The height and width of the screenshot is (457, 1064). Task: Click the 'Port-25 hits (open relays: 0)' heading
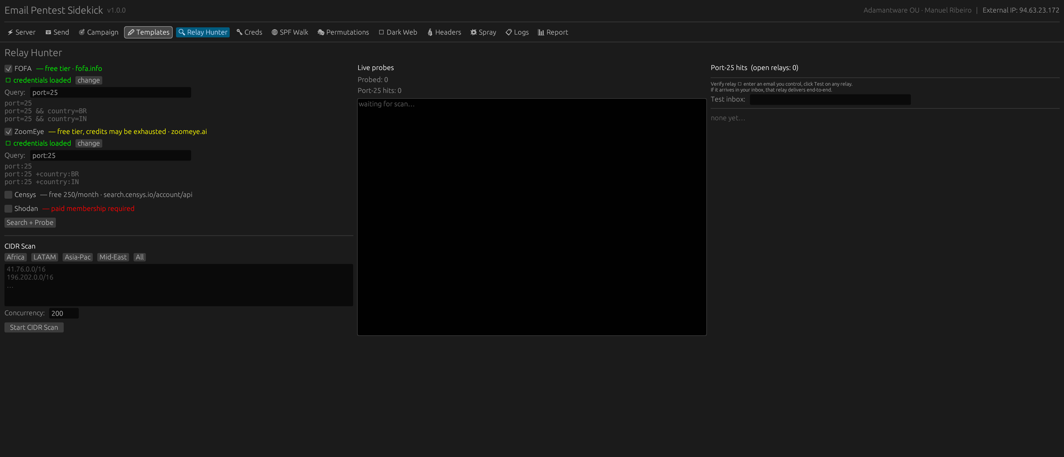754,68
